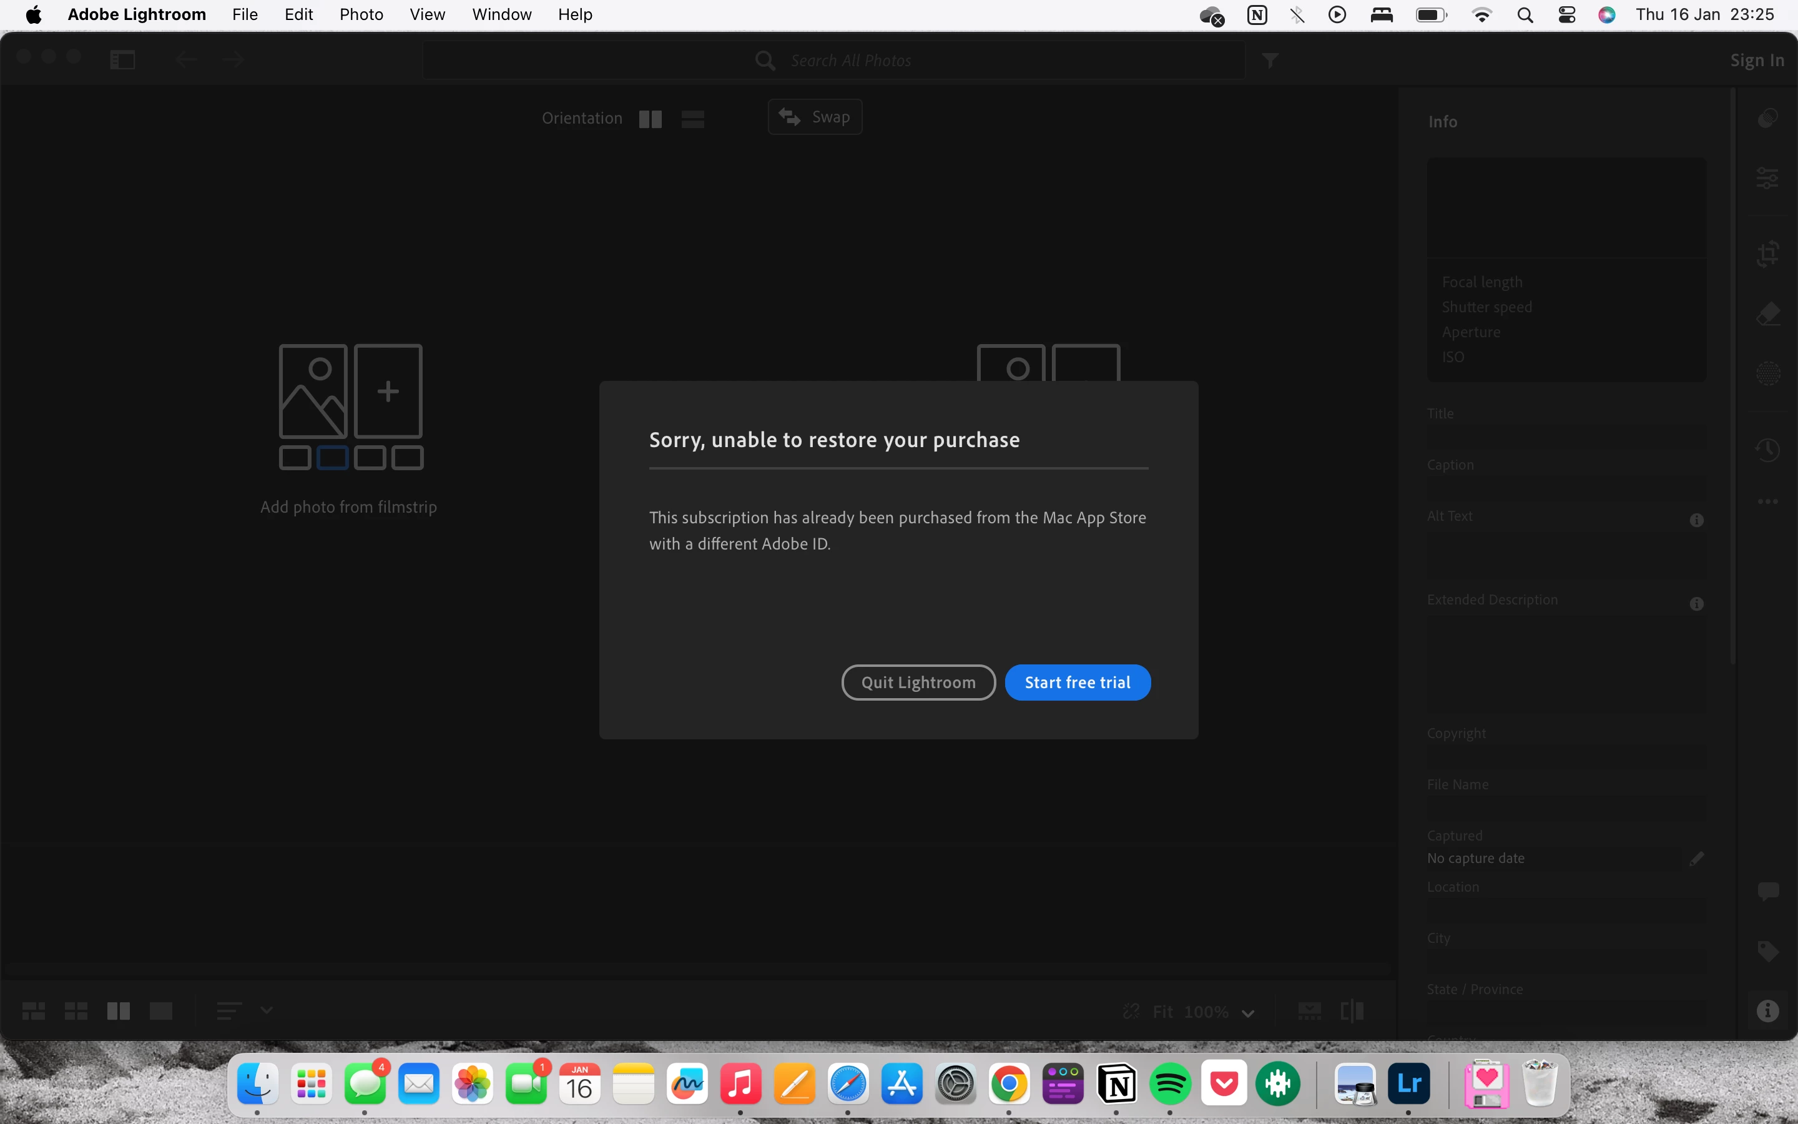Open the Masking tool
The image size is (1798, 1124).
point(1767,373)
